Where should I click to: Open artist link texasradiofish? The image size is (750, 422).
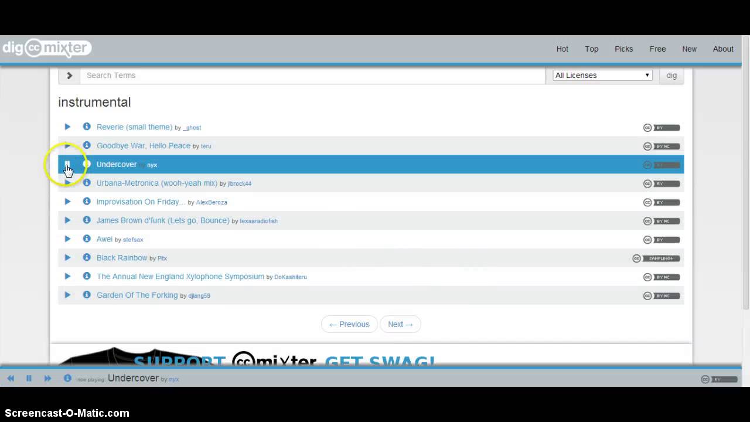point(258,221)
